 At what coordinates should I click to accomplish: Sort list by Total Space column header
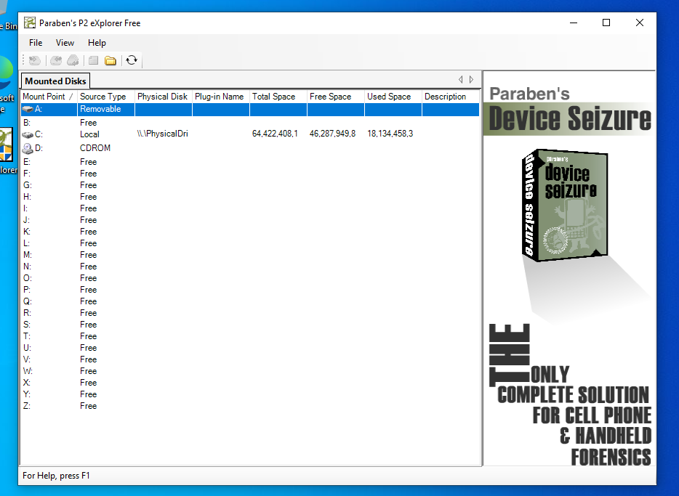[x=273, y=97]
